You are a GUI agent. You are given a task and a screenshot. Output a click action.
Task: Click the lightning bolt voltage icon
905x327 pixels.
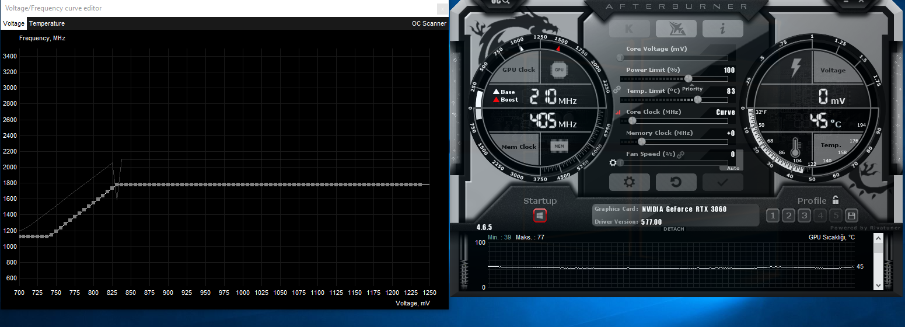(795, 68)
